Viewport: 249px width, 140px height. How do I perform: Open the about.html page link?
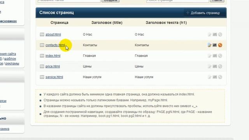(53, 35)
